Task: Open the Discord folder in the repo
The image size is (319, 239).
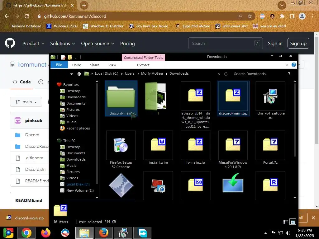Action: click(x=32, y=135)
